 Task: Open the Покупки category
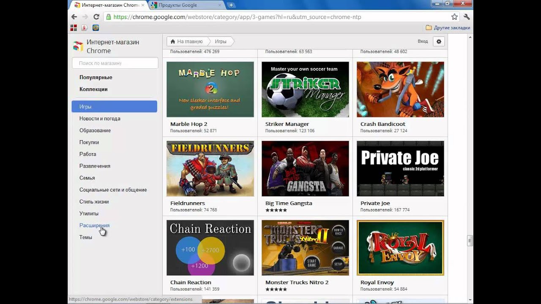pyautogui.click(x=89, y=142)
